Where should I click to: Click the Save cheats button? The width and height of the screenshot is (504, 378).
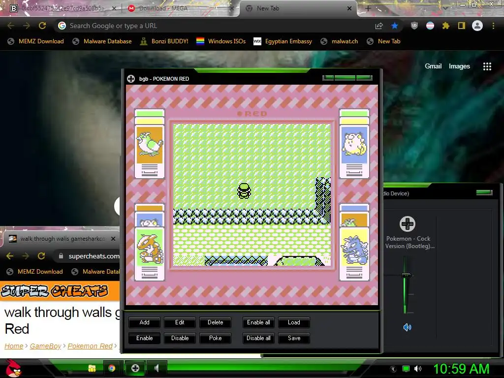coord(294,338)
